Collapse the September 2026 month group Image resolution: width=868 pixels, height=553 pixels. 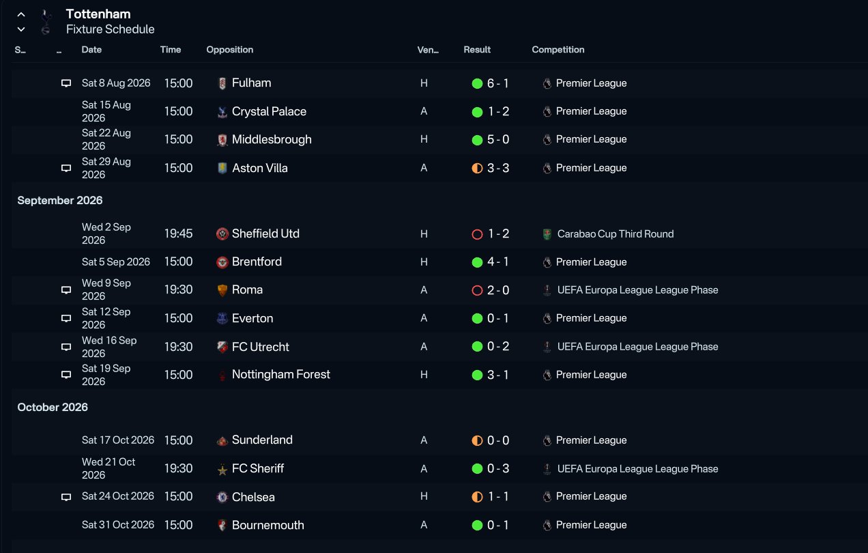click(60, 201)
